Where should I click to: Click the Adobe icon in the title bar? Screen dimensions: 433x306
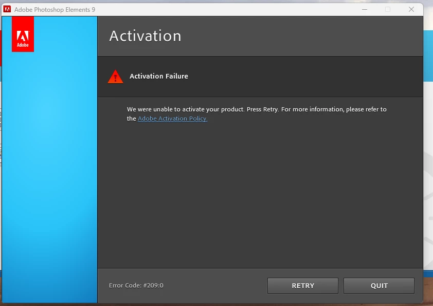pyautogui.click(x=7, y=9)
